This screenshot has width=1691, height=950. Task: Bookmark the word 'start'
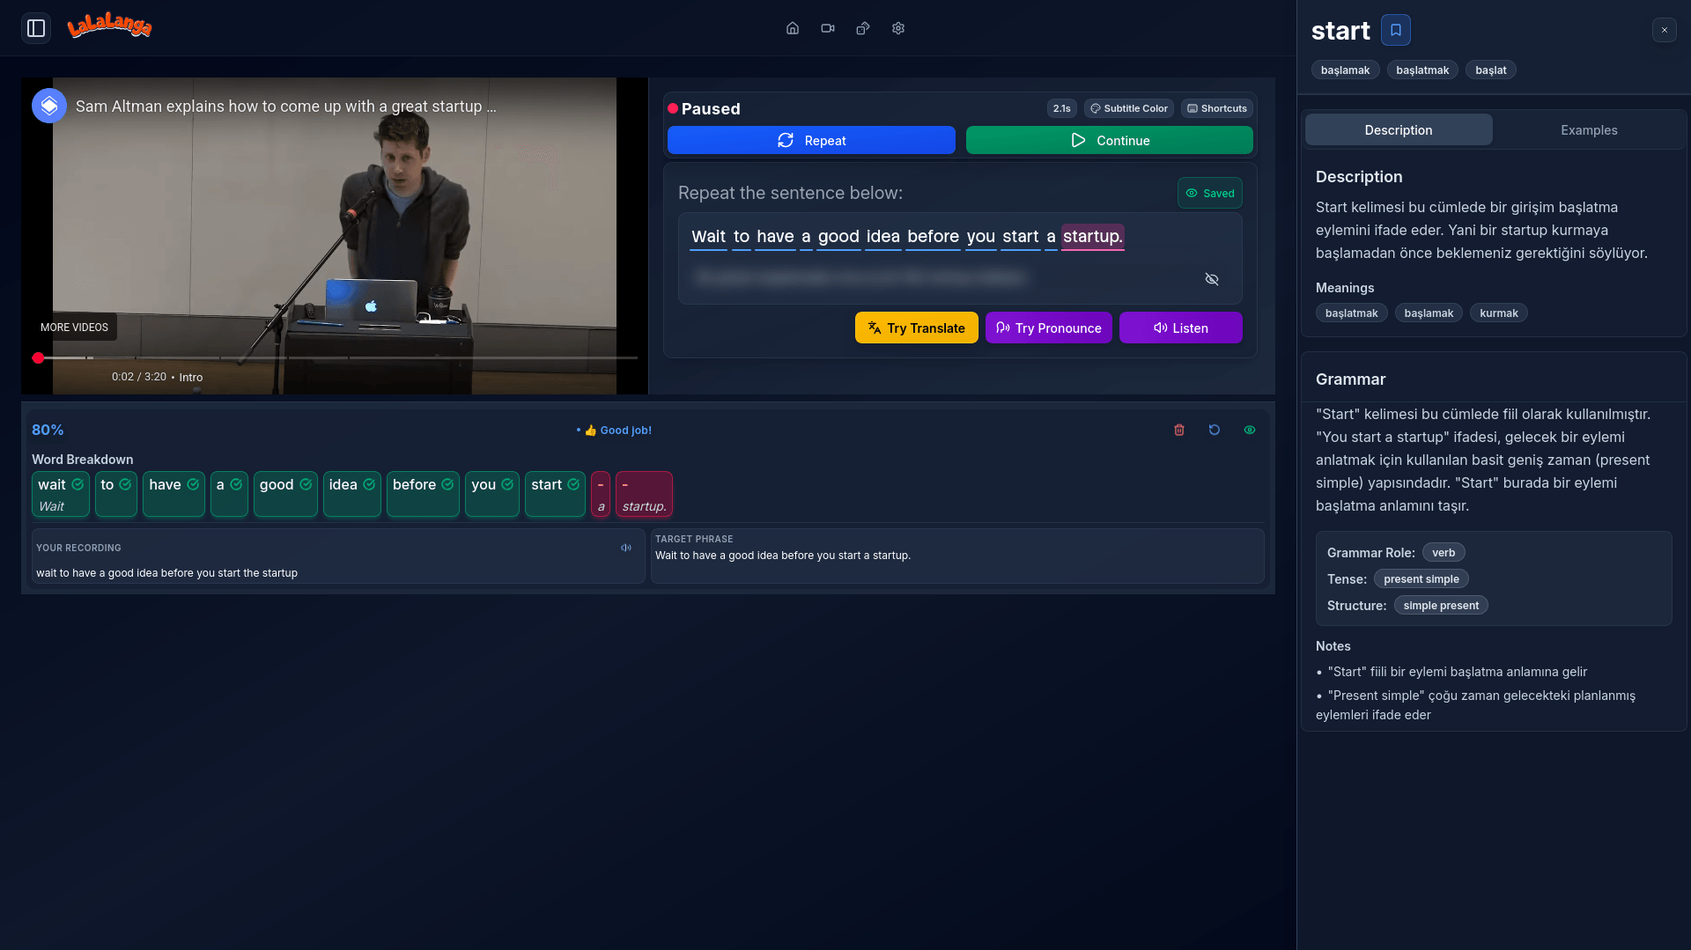1395,30
